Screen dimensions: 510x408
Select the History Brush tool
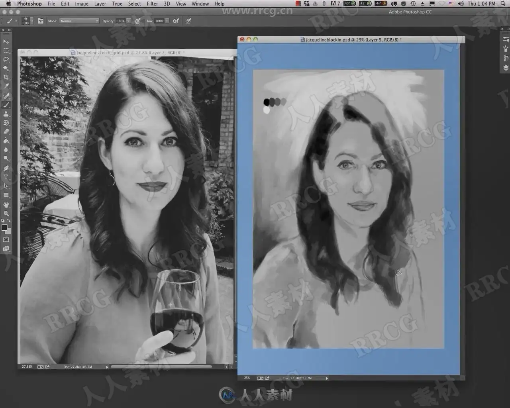[6, 123]
